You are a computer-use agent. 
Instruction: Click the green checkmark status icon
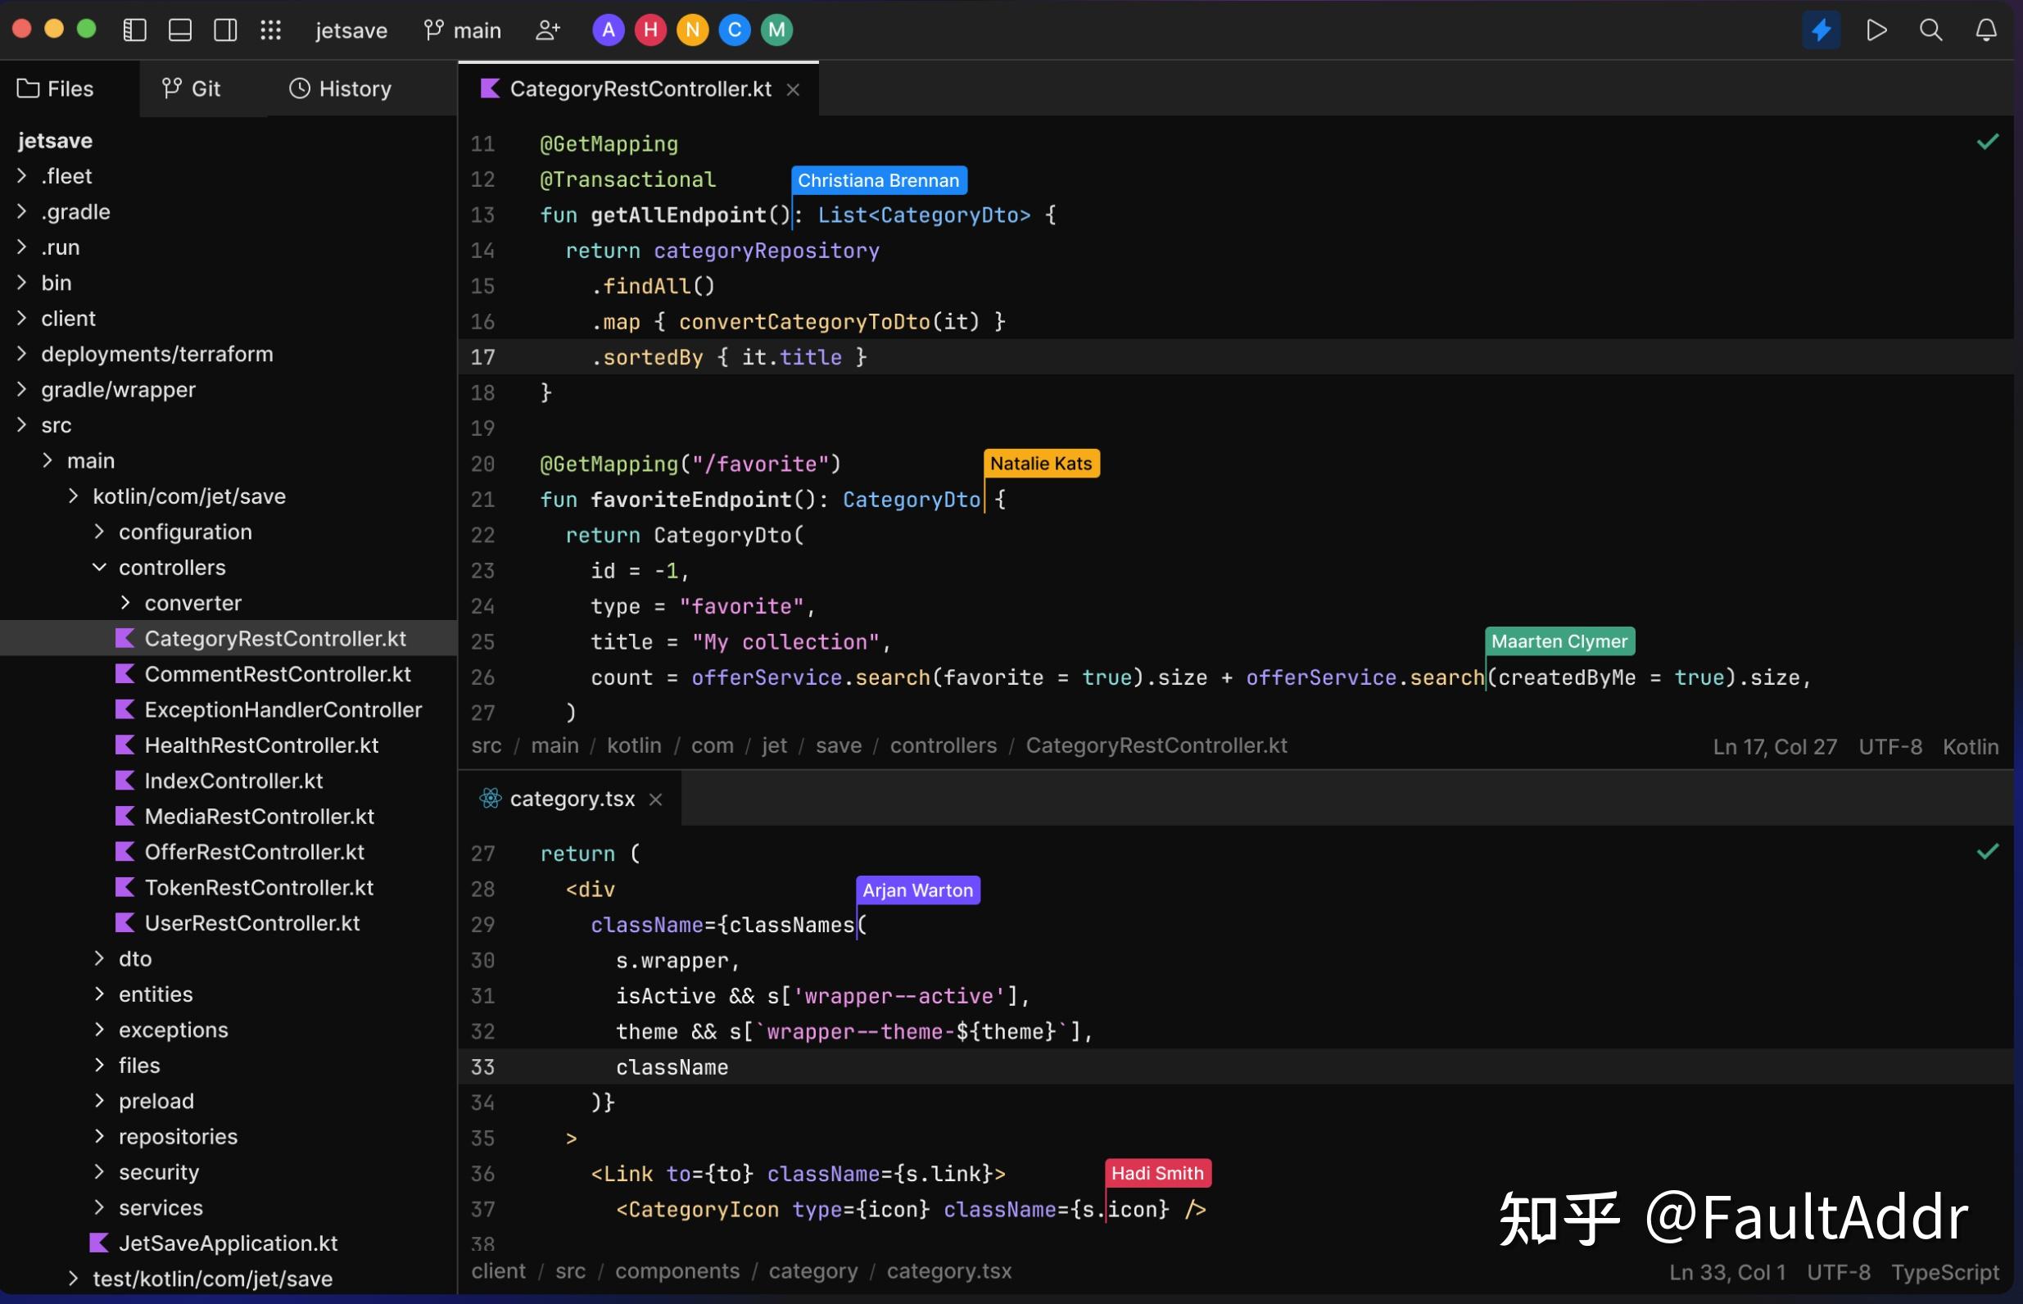1989,141
